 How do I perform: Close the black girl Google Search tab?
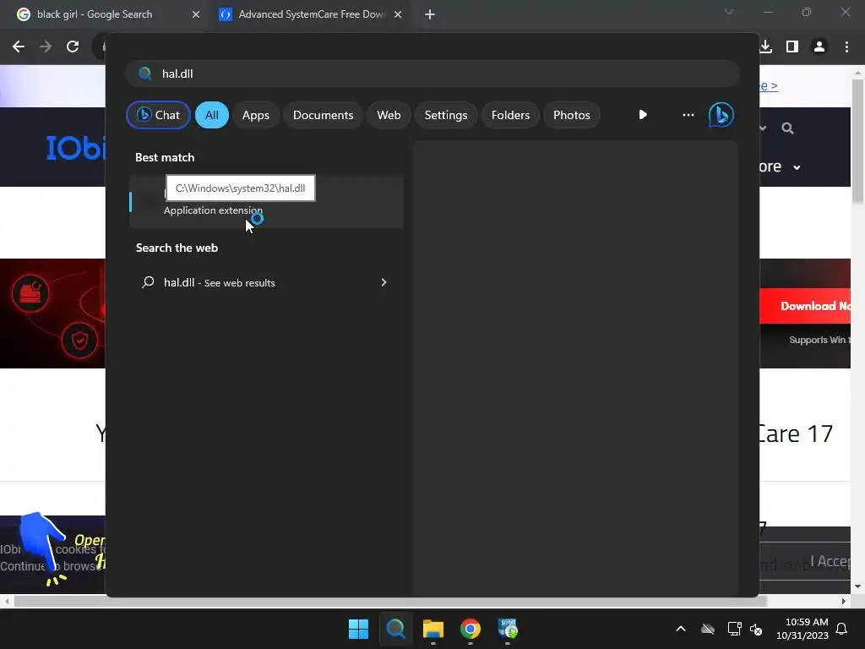(x=196, y=14)
